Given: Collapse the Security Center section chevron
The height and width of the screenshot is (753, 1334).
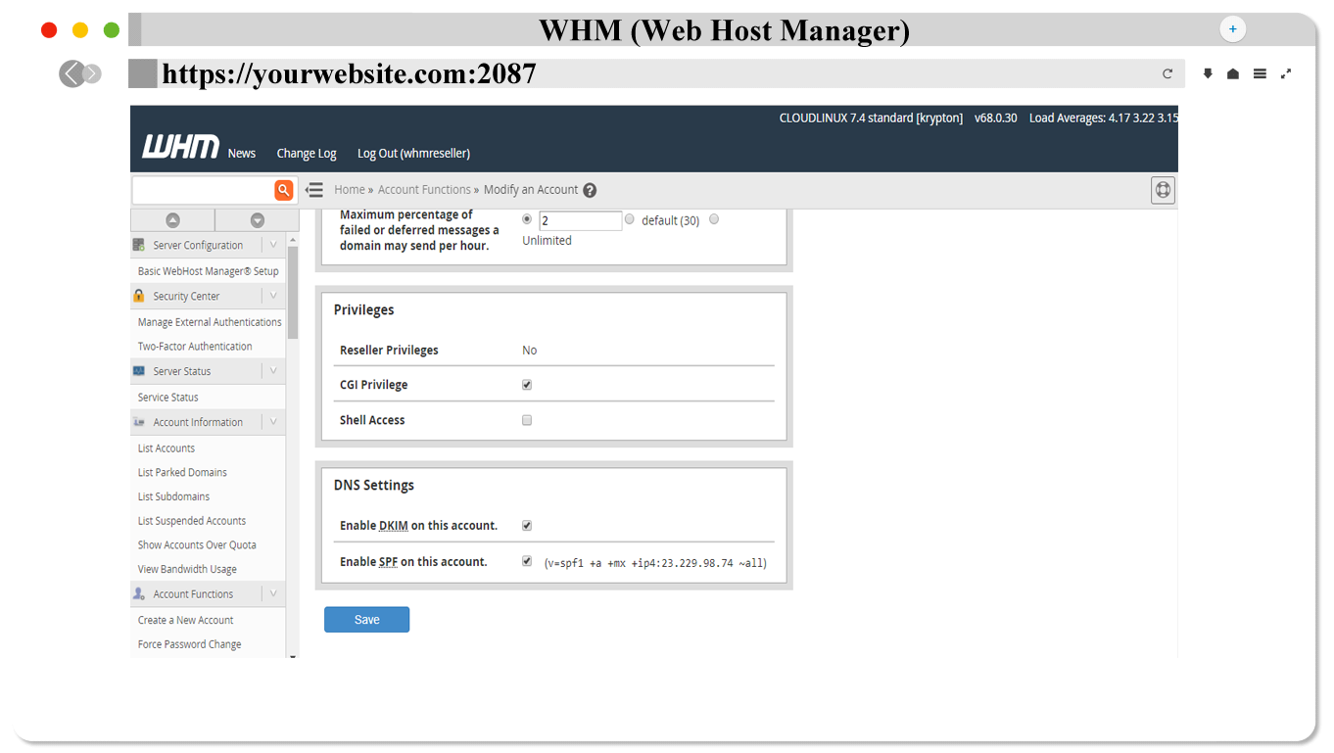Looking at the screenshot, I should [x=273, y=296].
